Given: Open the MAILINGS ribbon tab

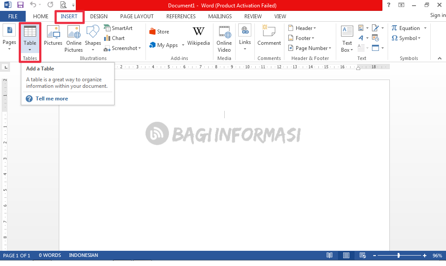Looking at the screenshot, I should (x=220, y=16).
